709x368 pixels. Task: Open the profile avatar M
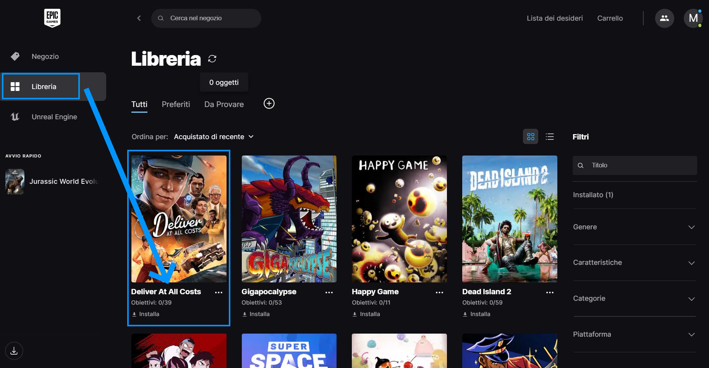693,18
